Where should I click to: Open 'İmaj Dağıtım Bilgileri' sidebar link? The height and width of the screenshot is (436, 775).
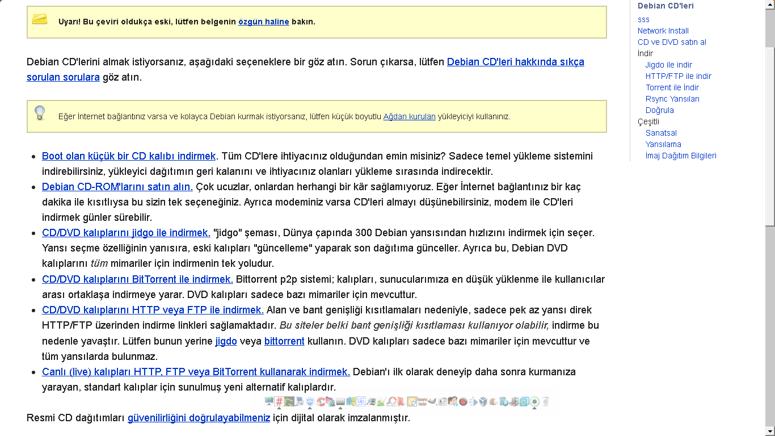pos(681,156)
